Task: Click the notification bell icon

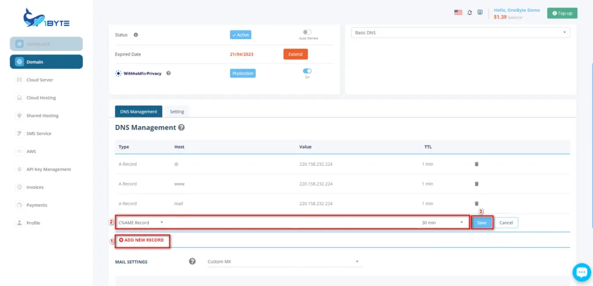Action: point(470,12)
